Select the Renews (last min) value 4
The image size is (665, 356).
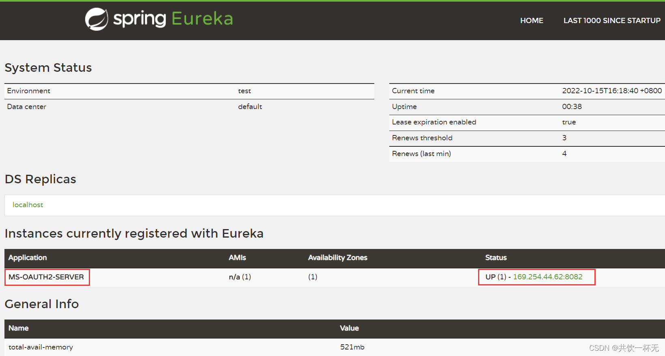[564, 154]
